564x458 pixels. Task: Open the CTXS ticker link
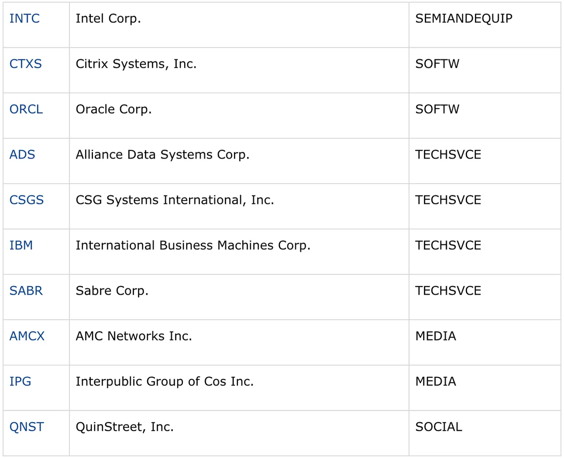pyautogui.click(x=26, y=64)
